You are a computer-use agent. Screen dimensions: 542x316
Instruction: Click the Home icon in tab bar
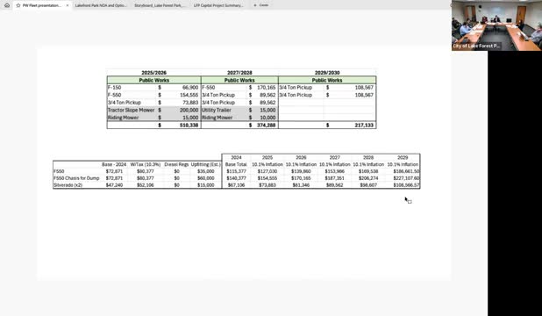click(7, 5)
